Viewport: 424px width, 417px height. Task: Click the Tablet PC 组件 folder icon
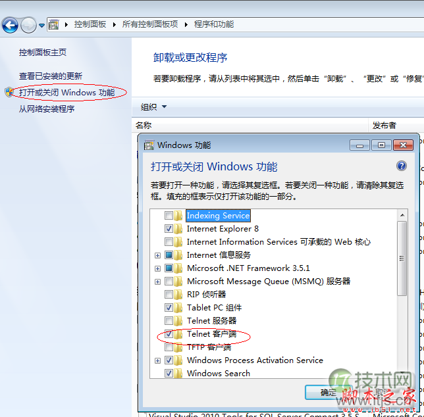click(x=178, y=307)
